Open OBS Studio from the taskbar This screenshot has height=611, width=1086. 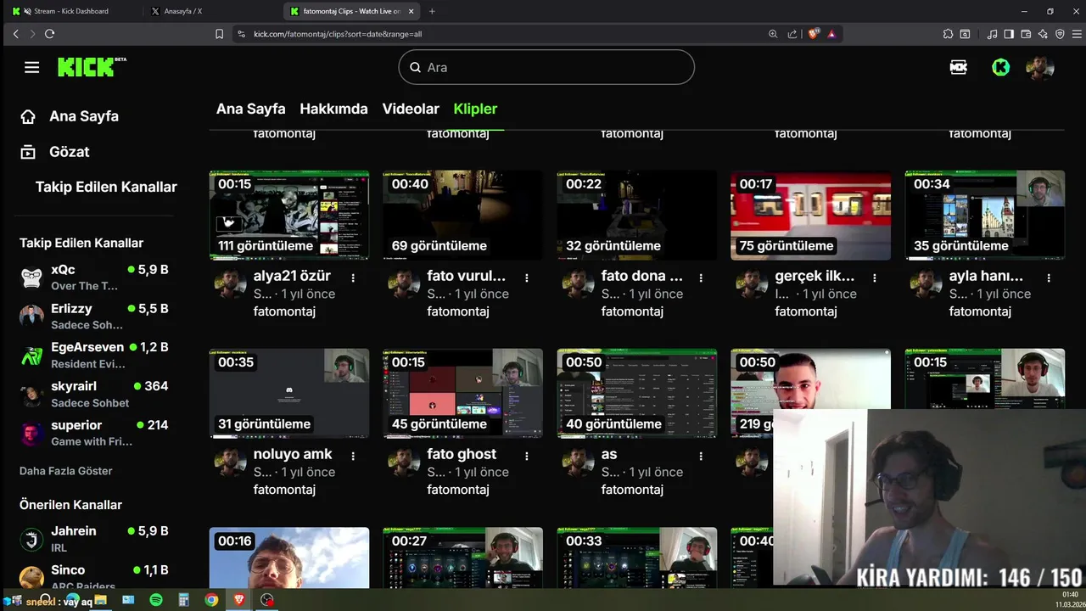pyautogui.click(x=267, y=600)
